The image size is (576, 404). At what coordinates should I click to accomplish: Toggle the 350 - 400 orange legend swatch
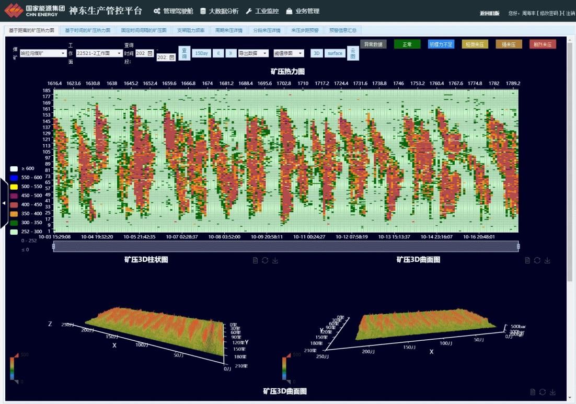pyautogui.click(x=14, y=214)
